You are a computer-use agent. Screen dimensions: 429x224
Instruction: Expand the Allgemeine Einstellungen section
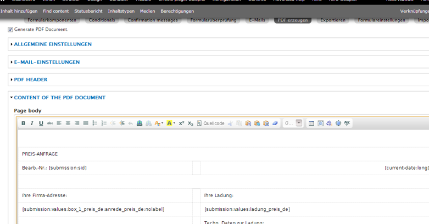coord(53,44)
